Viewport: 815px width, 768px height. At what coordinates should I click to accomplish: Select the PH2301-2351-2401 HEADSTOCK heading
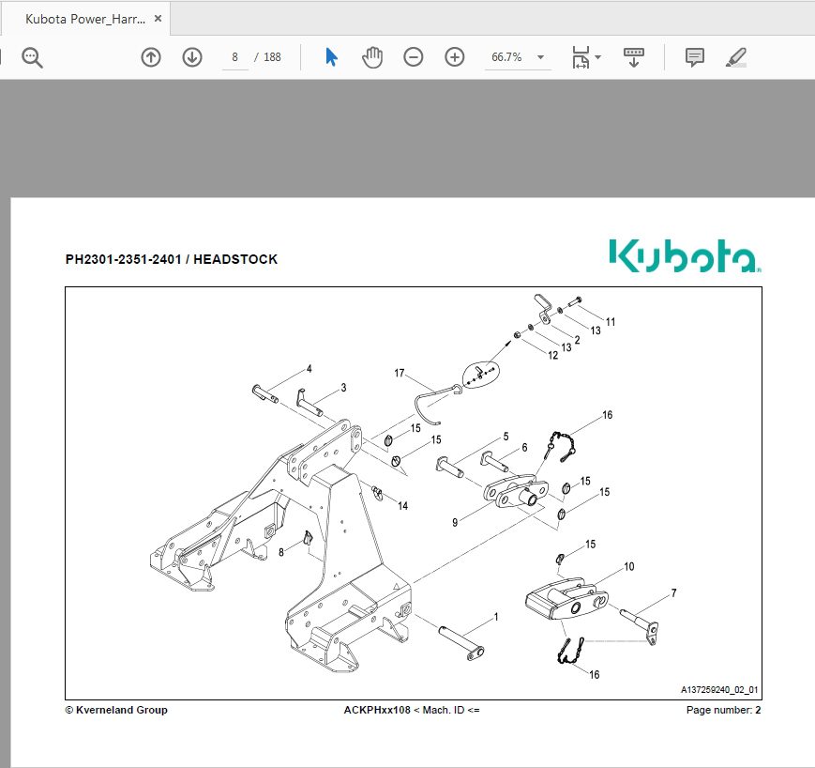pyautogui.click(x=171, y=259)
